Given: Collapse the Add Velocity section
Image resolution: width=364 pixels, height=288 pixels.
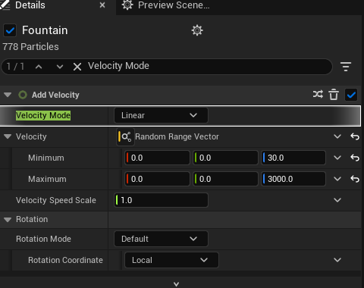Looking at the screenshot, I should pos(8,95).
